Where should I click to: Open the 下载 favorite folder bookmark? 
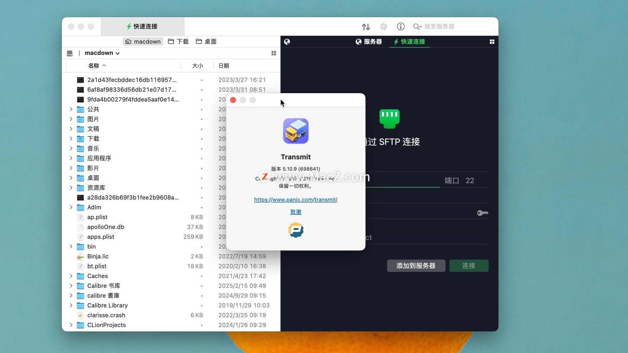tap(178, 42)
